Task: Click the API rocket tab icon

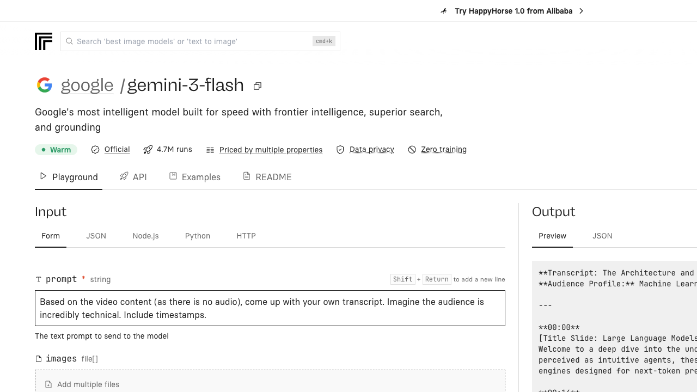Action: (x=124, y=176)
